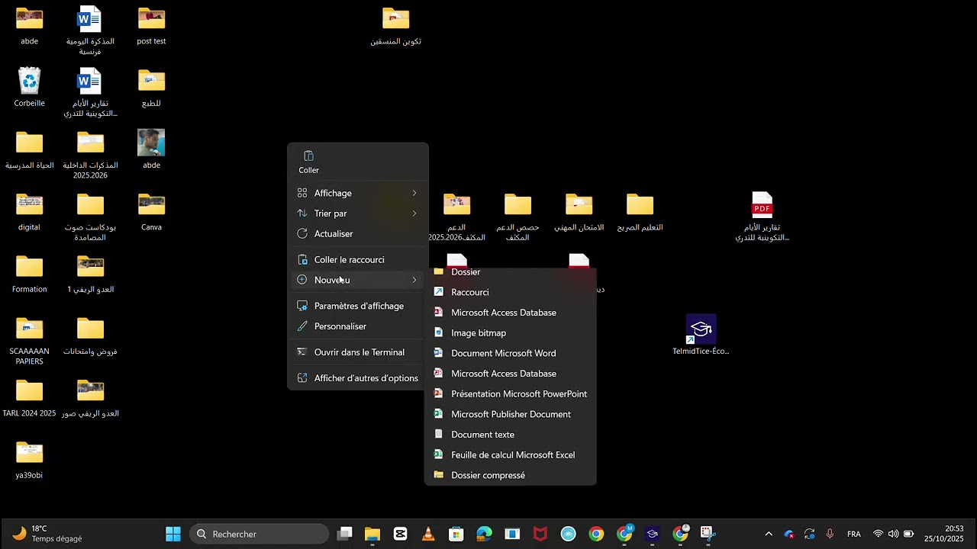This screenshot has width=977, height=549.
Task: Select the 'digital' folder icon
Action: pyautogui.click(x=29, y=204)
